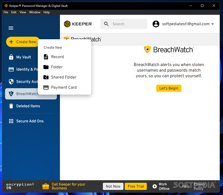The image size is (223, 195).
Task: Click the Deleted Items trash icon
Action: pyautogui.click(x=11, y=106)
